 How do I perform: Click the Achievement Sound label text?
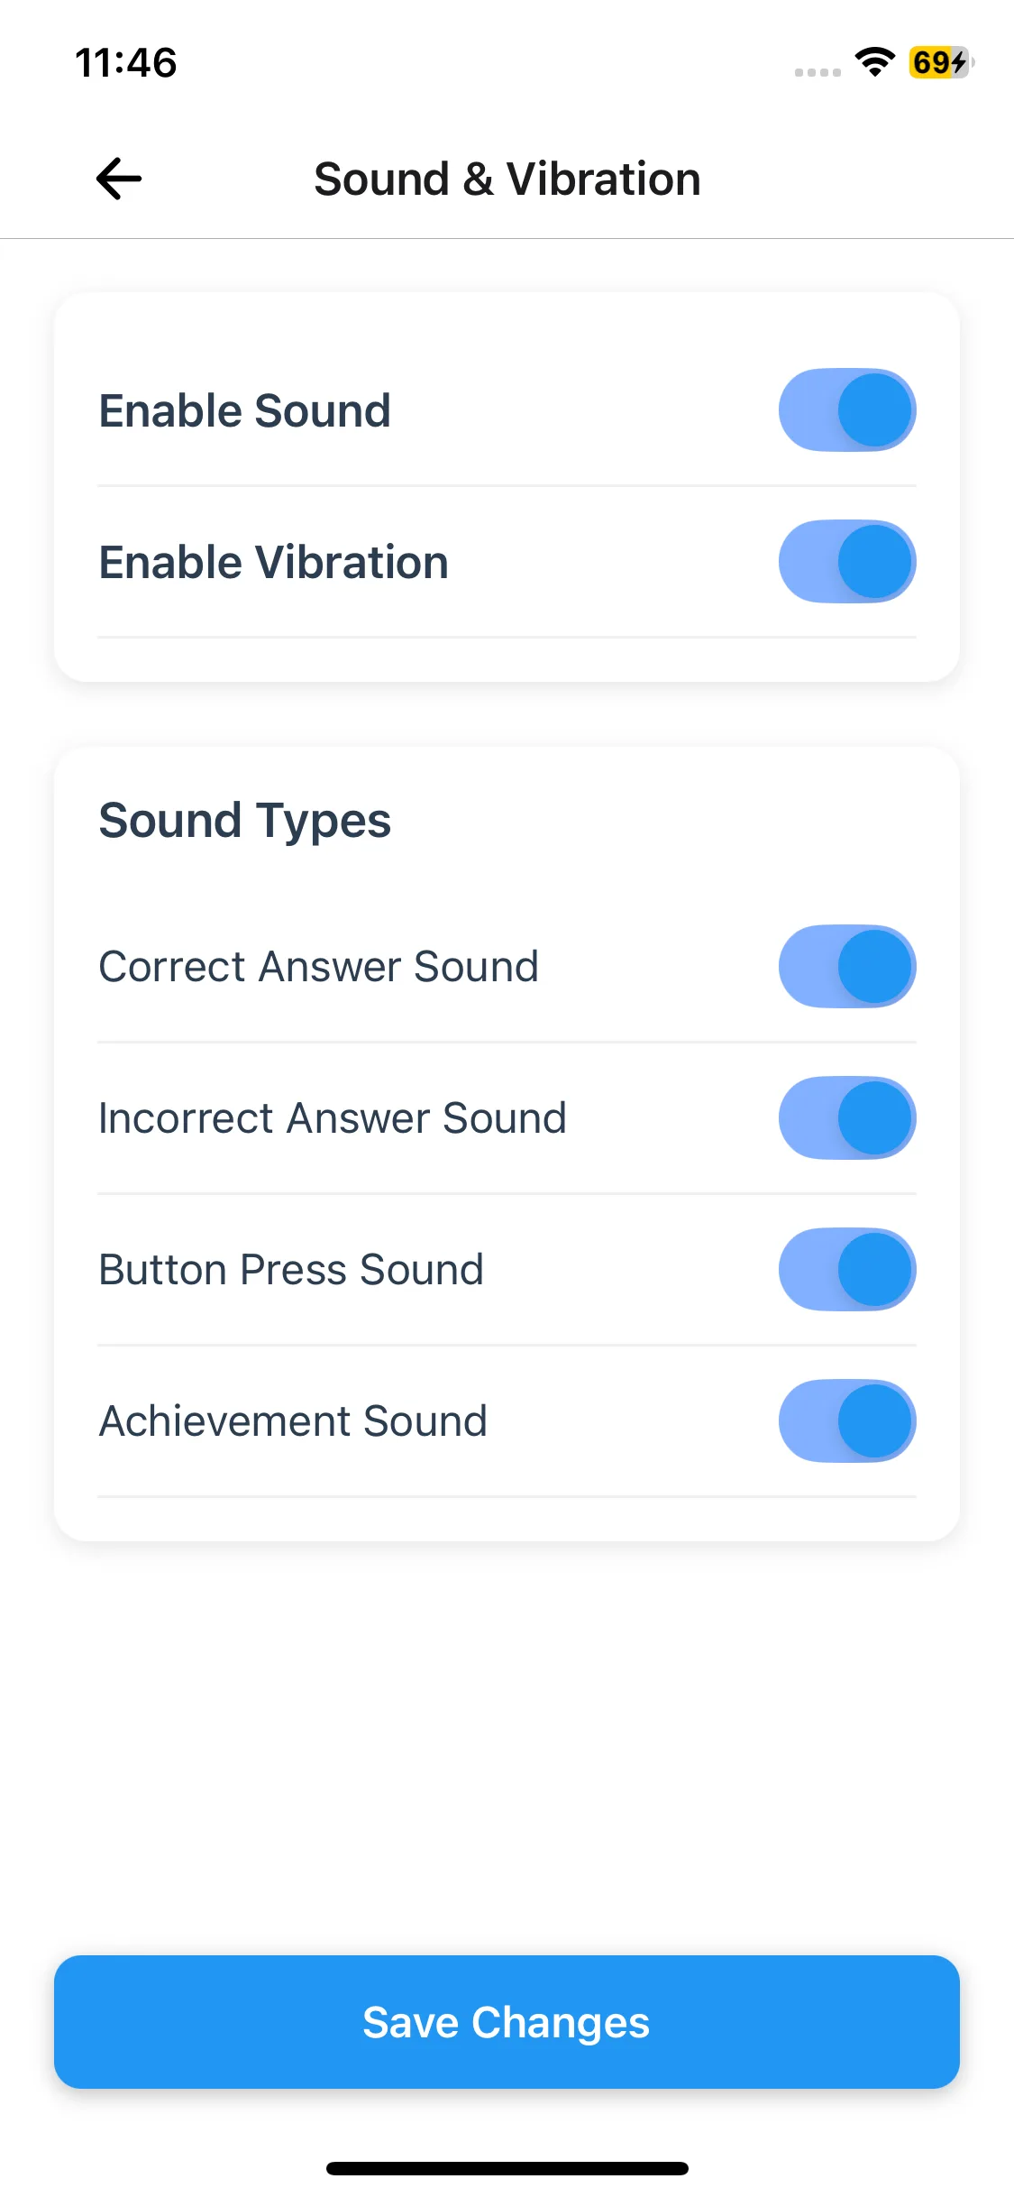[293, 1421]
